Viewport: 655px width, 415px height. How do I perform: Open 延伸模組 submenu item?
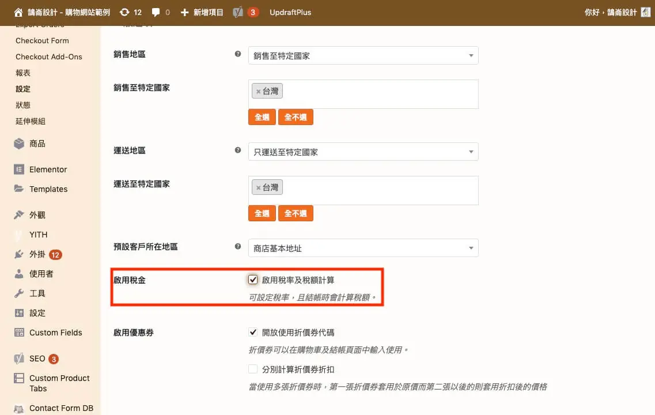[x=31, y=121]
